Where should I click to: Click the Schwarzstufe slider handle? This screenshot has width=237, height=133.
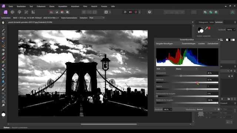point(181,76)
